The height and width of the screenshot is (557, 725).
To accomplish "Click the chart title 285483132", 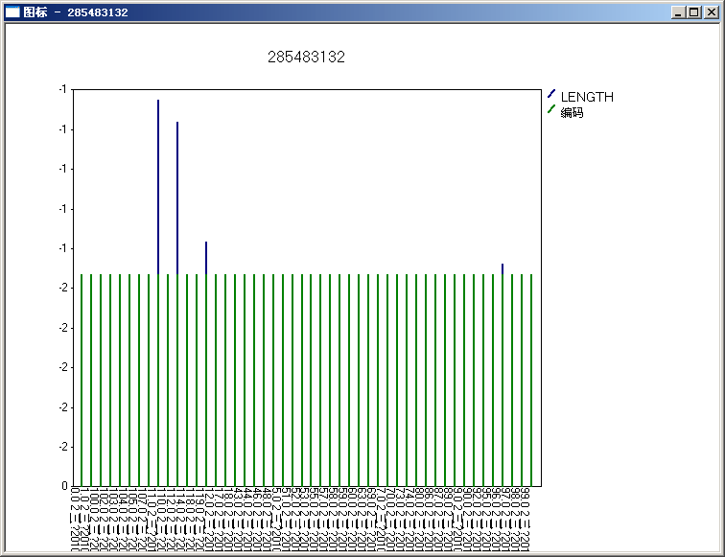I will coord(306,58).
